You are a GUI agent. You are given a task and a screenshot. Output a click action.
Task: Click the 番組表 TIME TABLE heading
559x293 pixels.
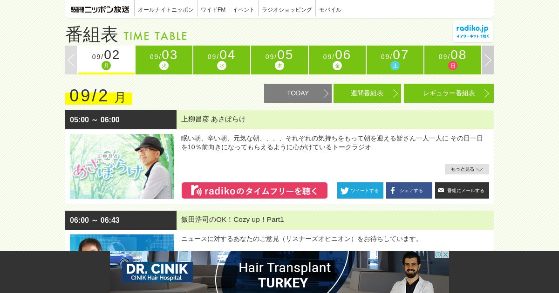point(126,35)
